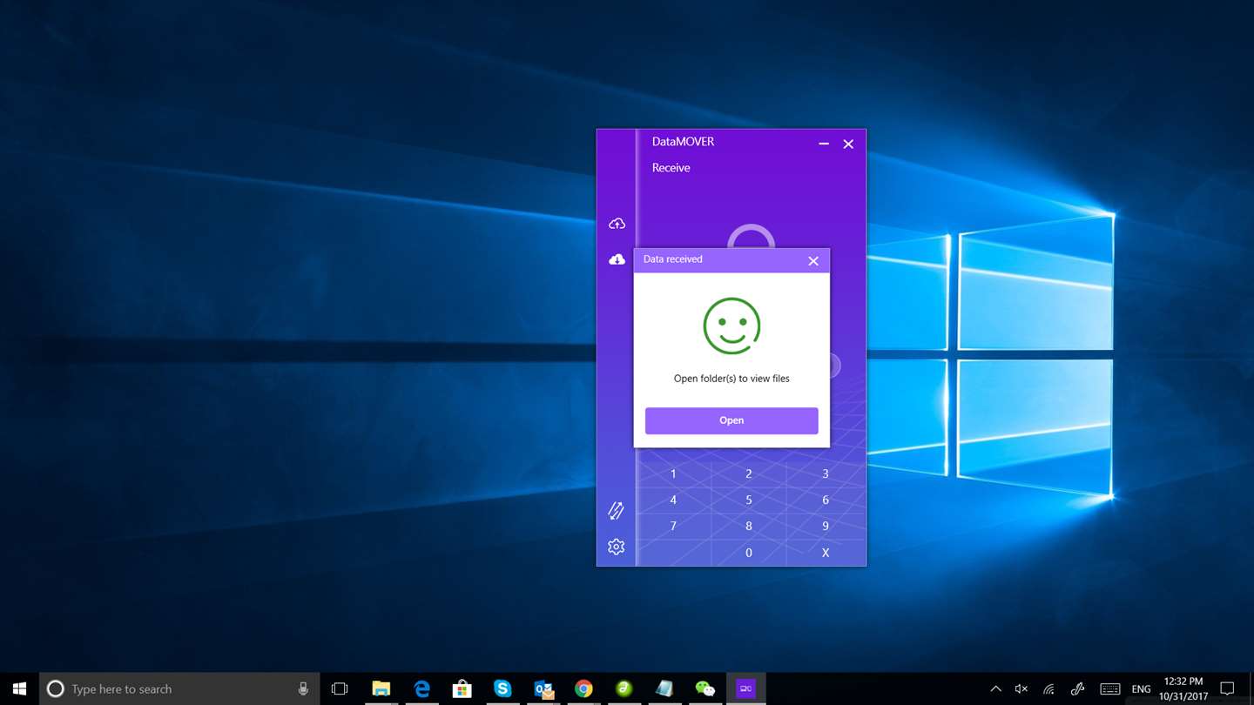The width and height of the screenshot is (1254, 705).
Task: Open File Explorer from the taskbar
Action: [381, 688]
